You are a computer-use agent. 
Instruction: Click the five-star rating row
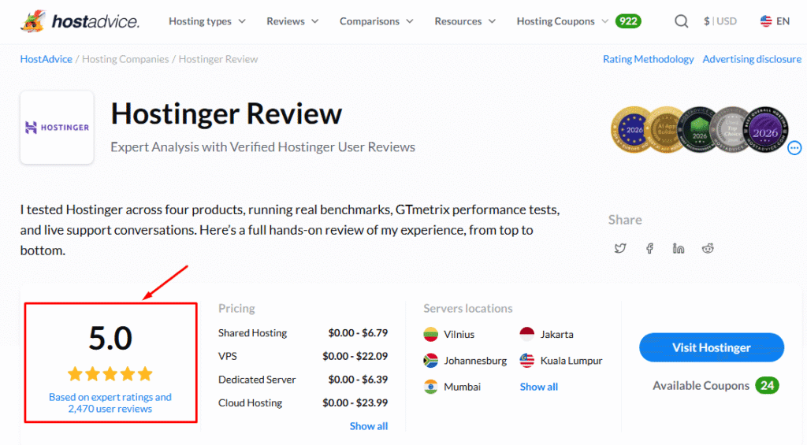(110, 374)
